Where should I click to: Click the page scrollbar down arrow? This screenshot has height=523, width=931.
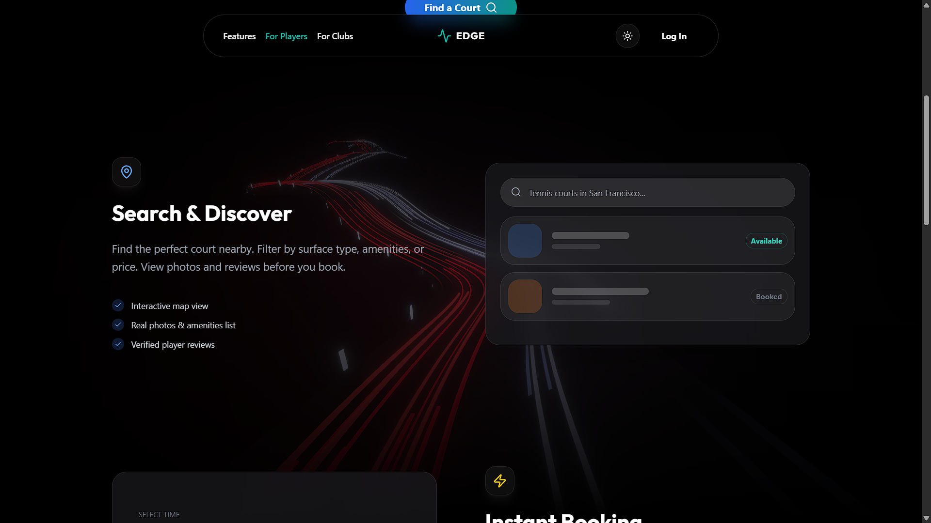point(926,518)
